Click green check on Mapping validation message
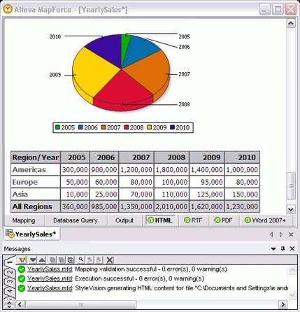 (x=22, y=269)
